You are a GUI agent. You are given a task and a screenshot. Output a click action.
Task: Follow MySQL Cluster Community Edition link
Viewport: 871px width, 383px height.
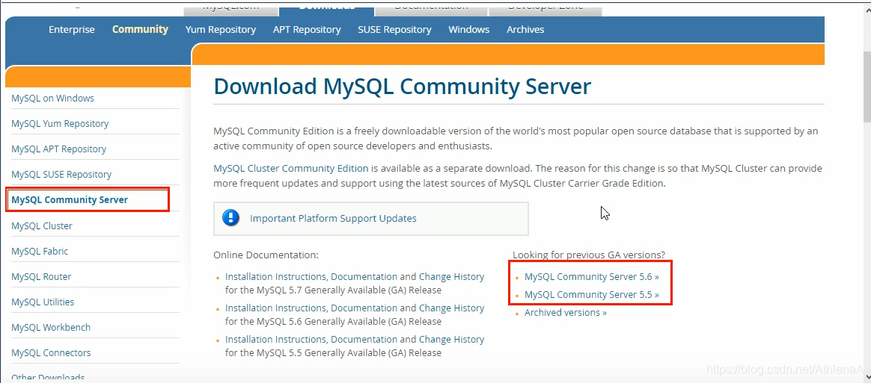coord(290,168)
